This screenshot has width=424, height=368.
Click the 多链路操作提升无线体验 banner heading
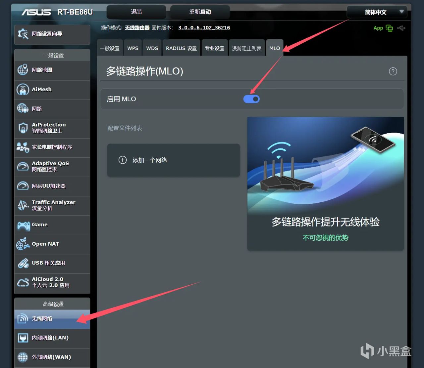coord(326,222)
